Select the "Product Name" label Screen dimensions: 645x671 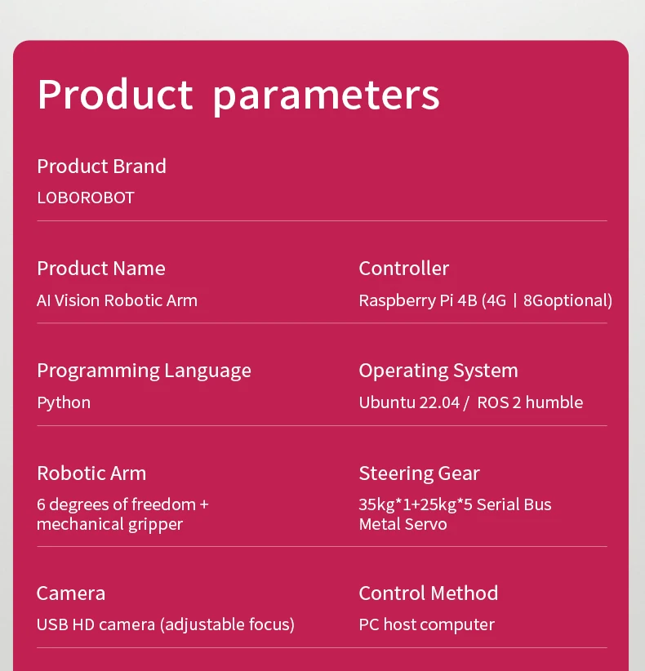coord(100,269)
